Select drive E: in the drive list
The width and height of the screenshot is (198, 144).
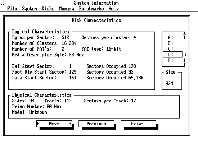pos(170,60)
